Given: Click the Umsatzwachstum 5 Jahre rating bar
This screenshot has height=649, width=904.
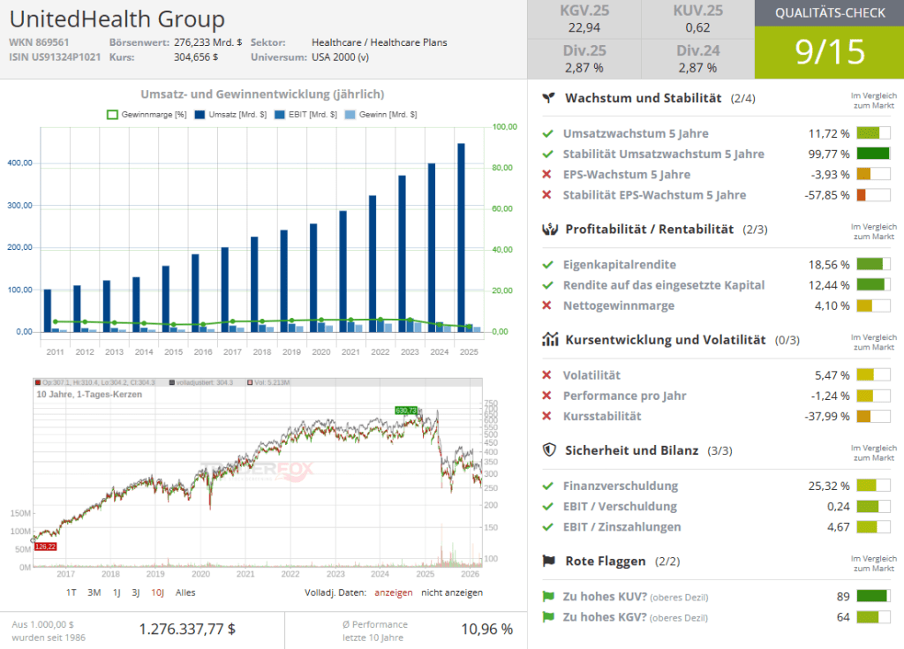Looking at the screenshot, I should [x=873, y=134].
